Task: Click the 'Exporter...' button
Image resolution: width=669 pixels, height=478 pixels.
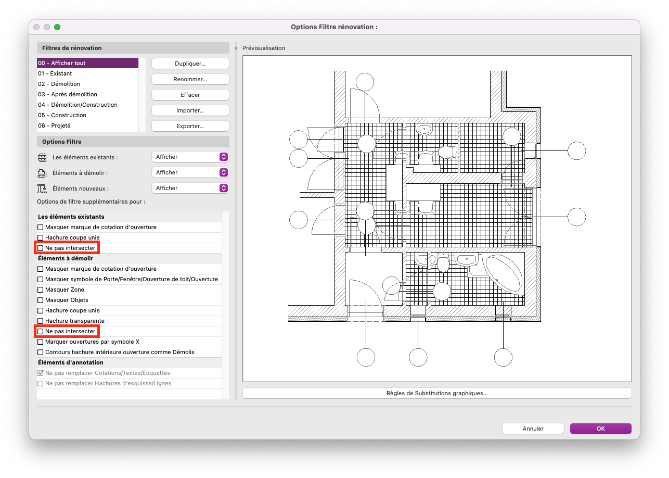Action: [x=190, y=126]
